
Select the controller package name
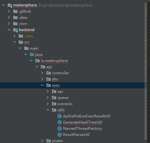[61, 73]
